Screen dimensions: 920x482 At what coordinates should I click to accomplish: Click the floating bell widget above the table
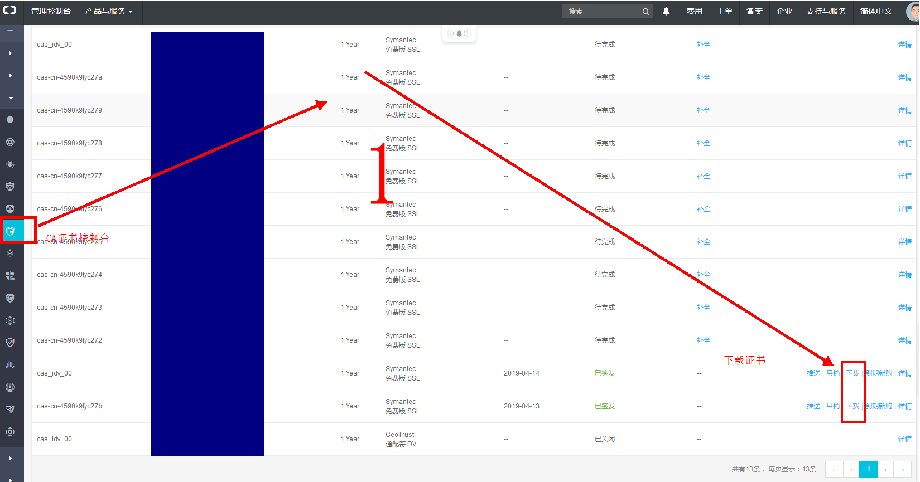[459, 33]
